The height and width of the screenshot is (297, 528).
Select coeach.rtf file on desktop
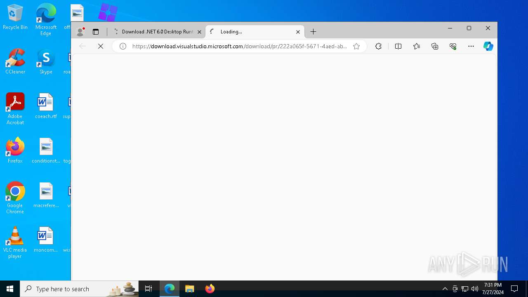tap(46, 106)
